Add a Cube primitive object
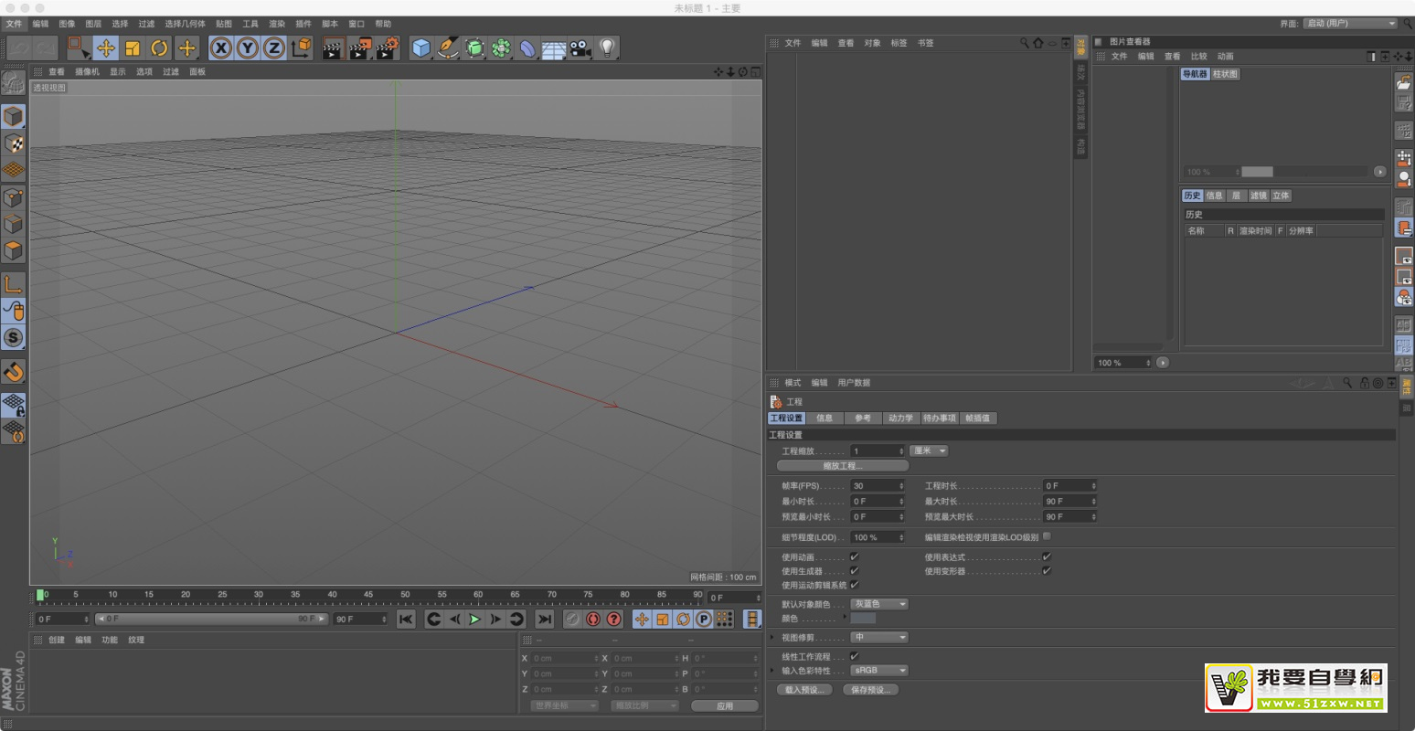This screenshot has height=731, width=1415. click(420, 48)
